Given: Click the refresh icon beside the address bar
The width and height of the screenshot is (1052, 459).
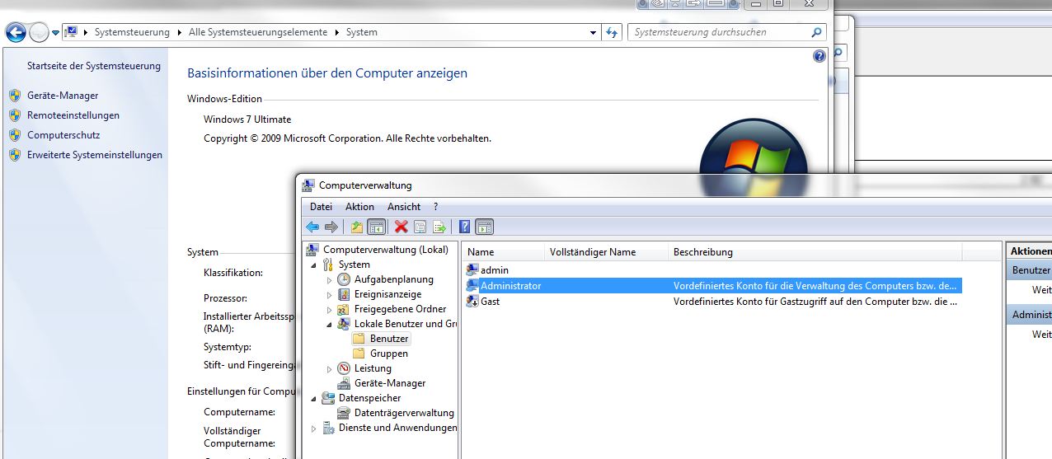Looking at the screenshot, I should coord(612,33).
